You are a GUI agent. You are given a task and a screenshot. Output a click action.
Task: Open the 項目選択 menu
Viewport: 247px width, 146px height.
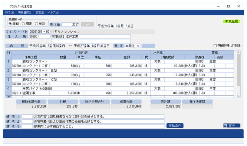click(x=24, y=12)
